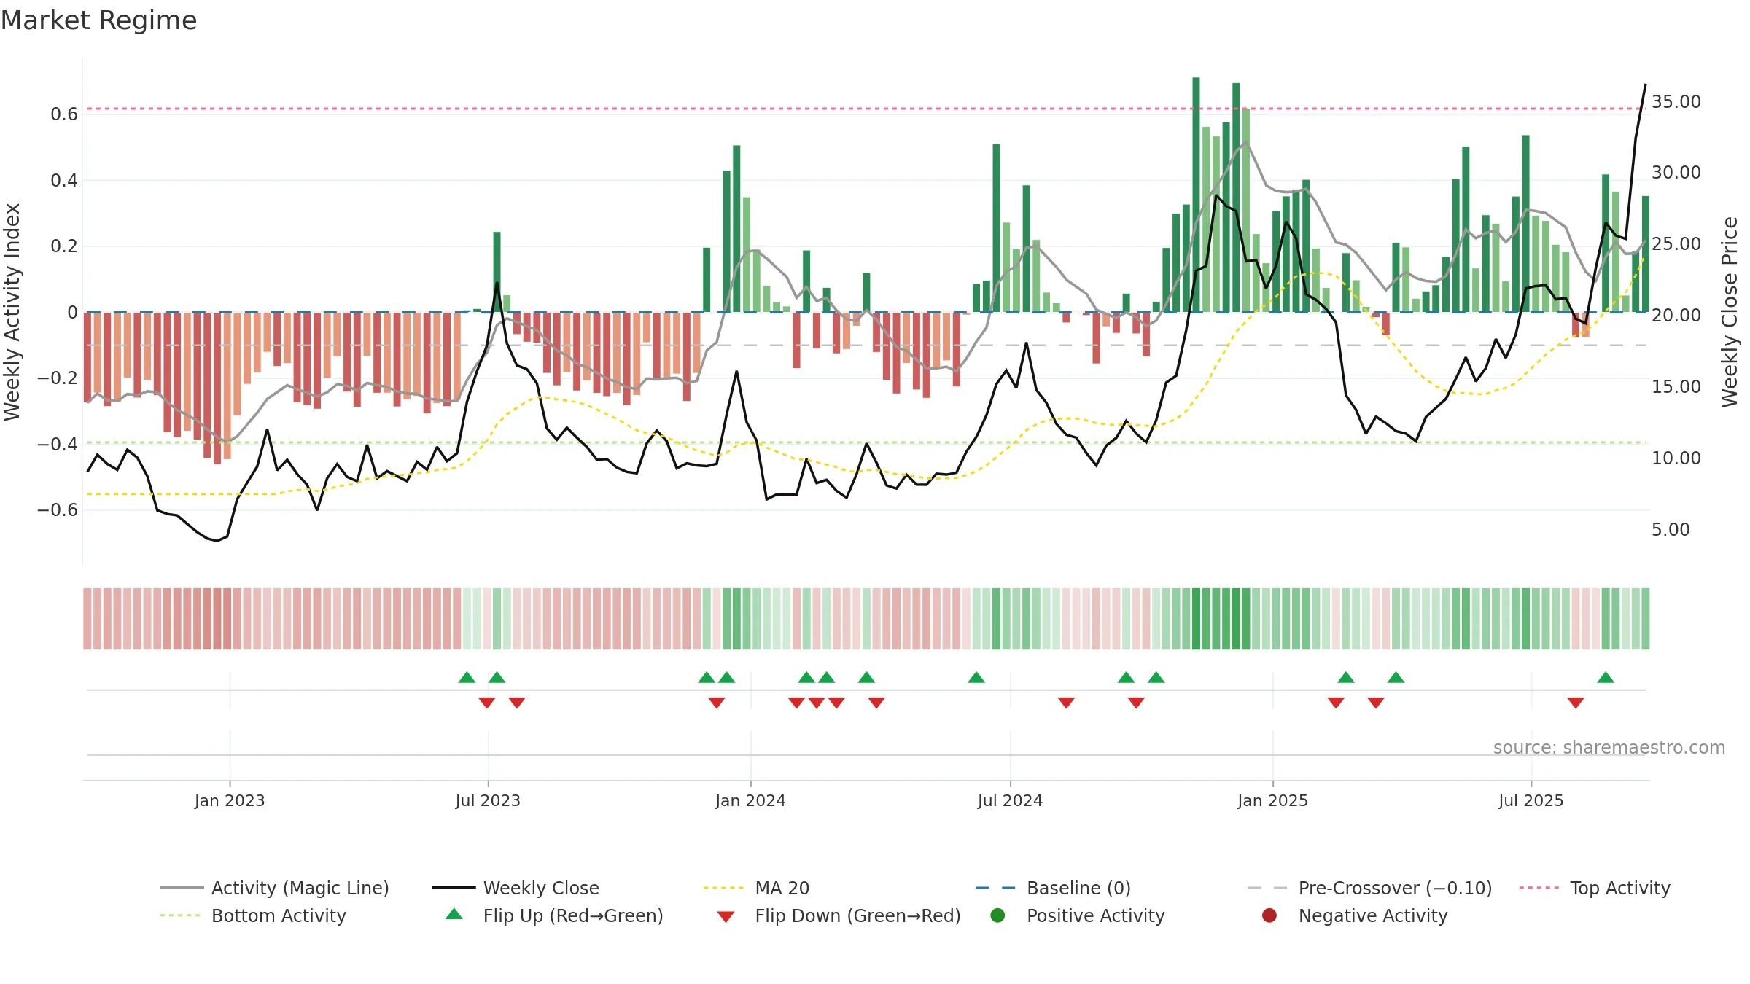Toggle the Weekly Close legend entry

pyautogui.click(x=516, y=888)
